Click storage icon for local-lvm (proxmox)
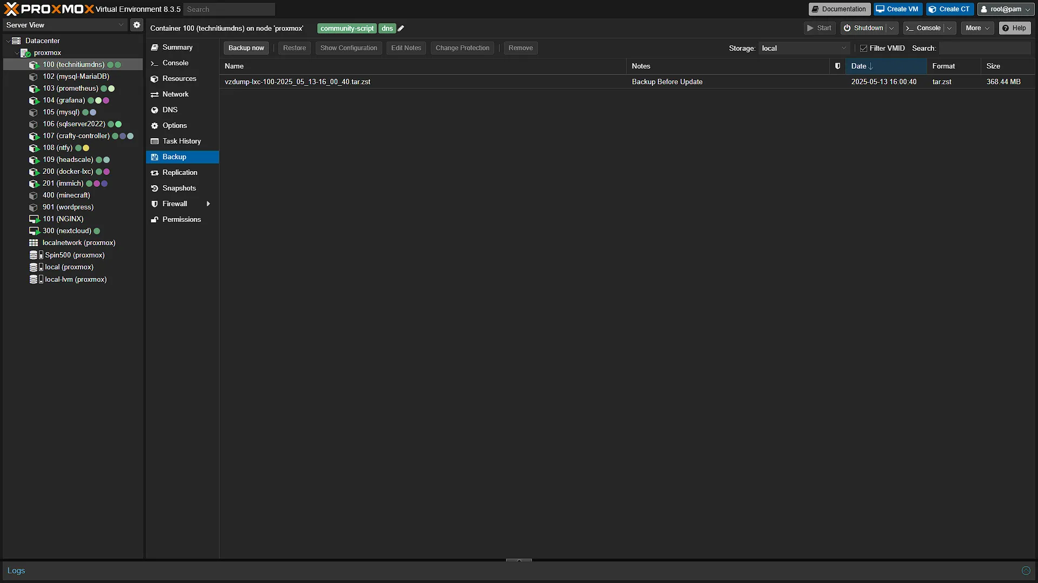Screen dimensions: 1038x583 tap(36, 279)
